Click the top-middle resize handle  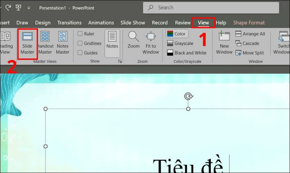pos(188,109)
